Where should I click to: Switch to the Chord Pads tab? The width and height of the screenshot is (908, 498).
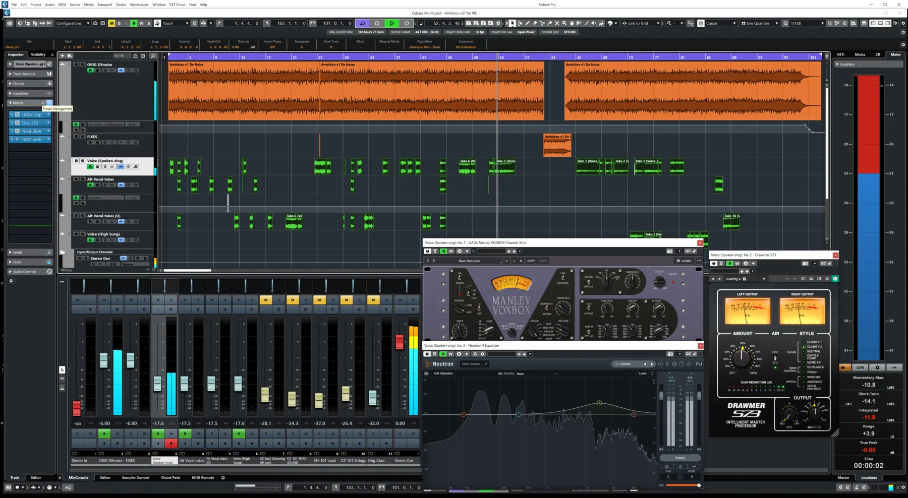(x=171, y=477)
